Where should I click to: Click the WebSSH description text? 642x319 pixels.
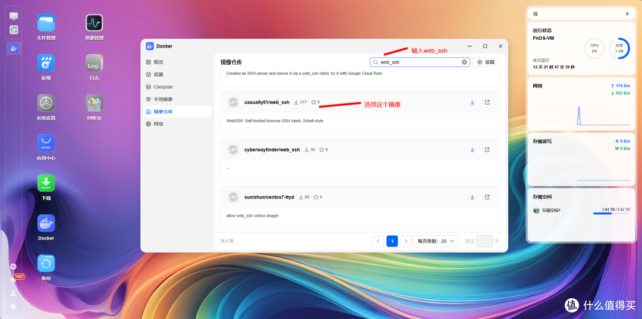click(x=275, y=121)
